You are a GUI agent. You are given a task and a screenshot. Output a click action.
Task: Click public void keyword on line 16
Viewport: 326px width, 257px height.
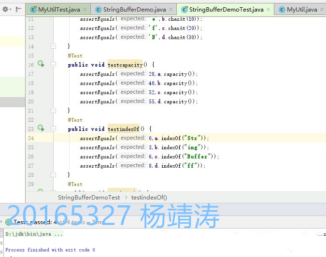(86, 65)
